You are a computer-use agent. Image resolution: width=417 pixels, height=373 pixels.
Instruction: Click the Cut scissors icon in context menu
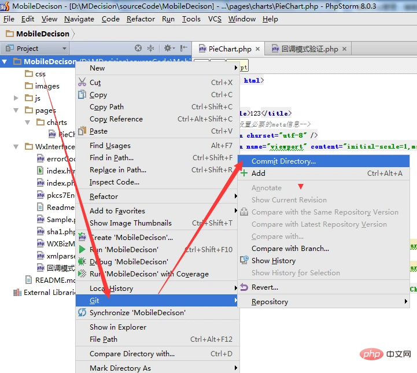[82, 83]
